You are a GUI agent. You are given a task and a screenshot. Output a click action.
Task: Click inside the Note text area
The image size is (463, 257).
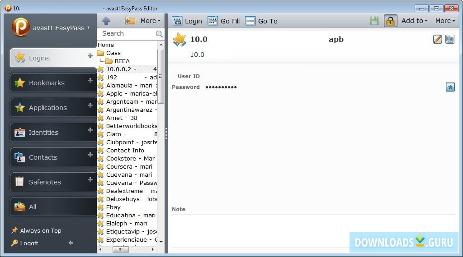[x=313, y=231]
